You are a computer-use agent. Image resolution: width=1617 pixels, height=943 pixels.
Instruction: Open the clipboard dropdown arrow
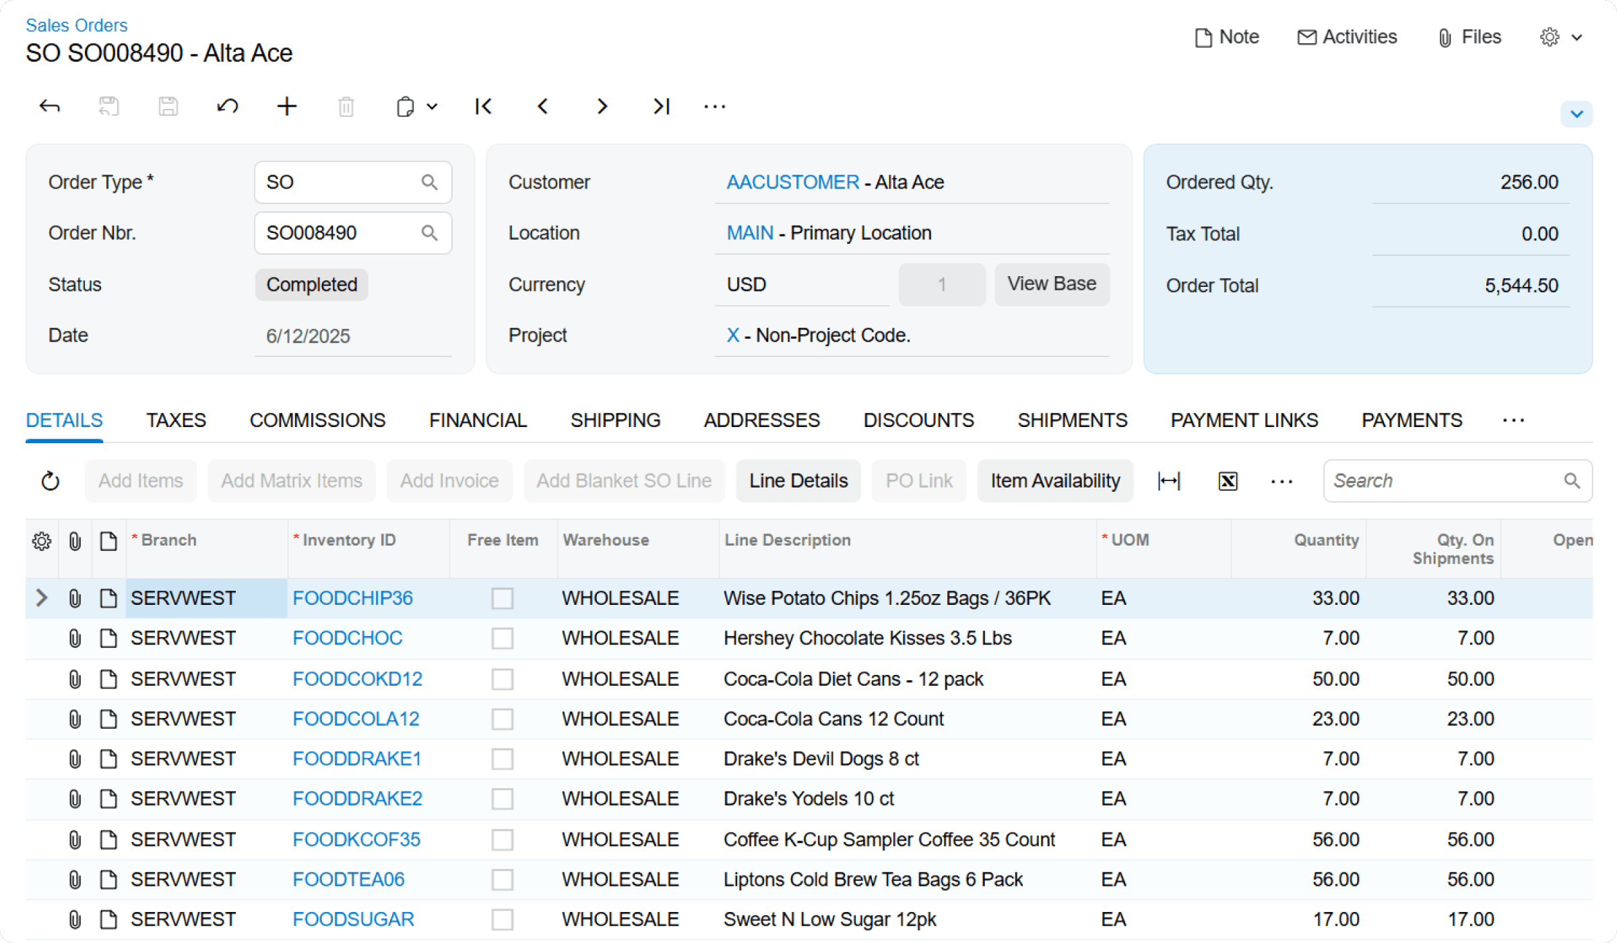(433, 106)
